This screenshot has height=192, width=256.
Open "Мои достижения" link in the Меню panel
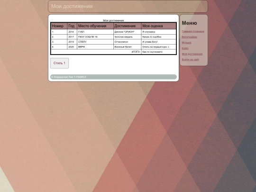click(x=192, y=54)
